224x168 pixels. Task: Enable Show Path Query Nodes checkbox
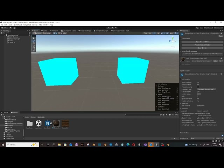point(177,99)
